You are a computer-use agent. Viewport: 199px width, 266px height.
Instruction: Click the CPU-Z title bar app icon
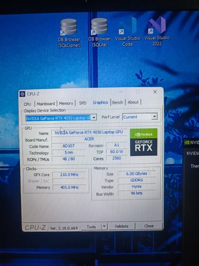coord(22,94)
